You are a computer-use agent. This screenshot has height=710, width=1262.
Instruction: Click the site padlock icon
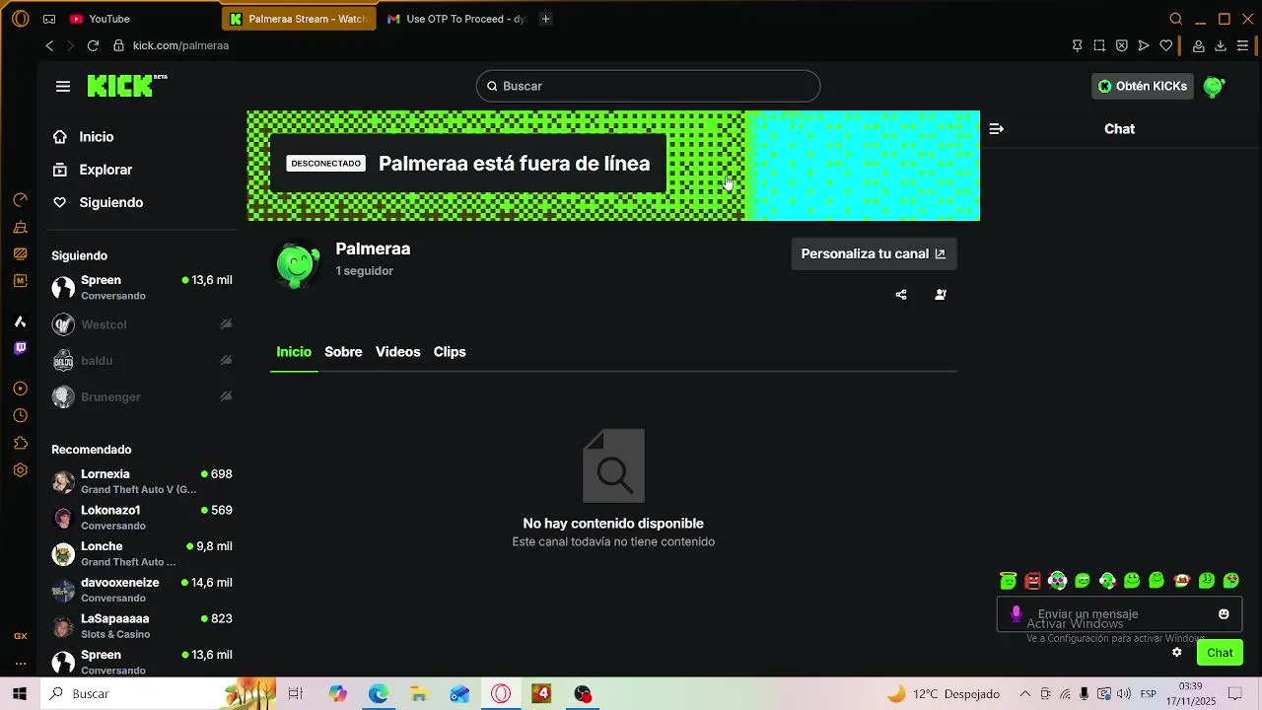pyautogui.click(x=118, y=45)
